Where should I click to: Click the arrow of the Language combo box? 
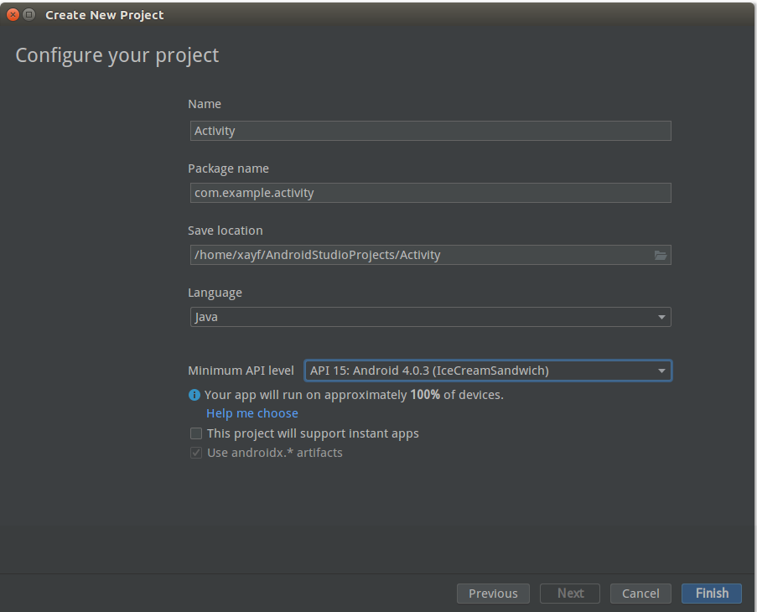[x=661, y=317]
